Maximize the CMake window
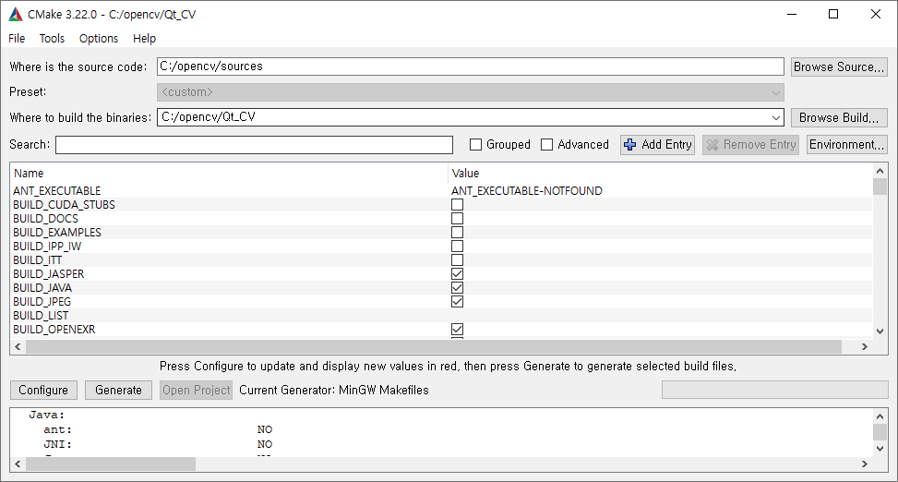Screen dimensions: 898x482 click(x=833, y=15)
